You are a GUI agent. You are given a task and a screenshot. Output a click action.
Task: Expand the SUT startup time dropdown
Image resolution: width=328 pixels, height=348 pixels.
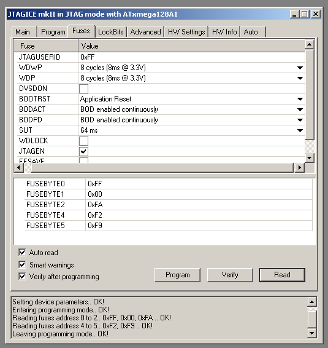pos(300,130)
